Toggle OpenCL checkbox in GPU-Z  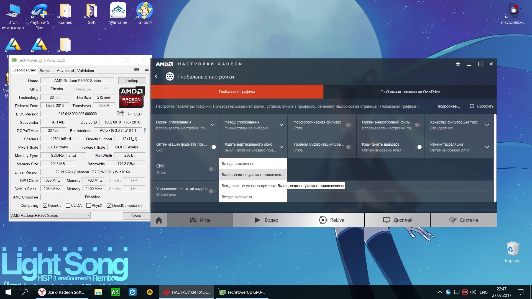(45, 205)
